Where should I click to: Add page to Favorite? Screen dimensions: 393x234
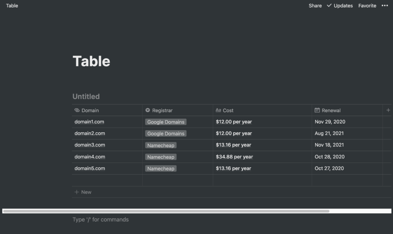click(367, 6)
